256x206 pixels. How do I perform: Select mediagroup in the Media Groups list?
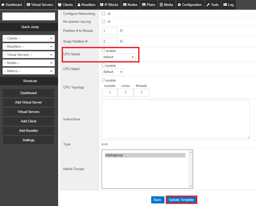145,155
